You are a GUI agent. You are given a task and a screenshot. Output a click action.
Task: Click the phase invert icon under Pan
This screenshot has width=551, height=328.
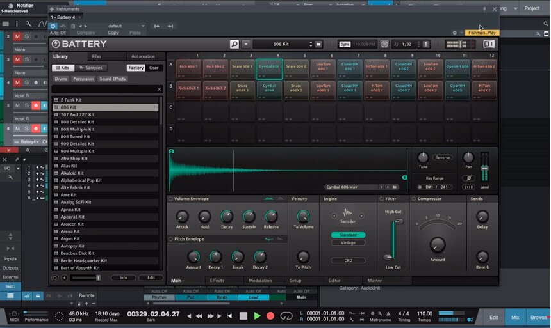tap(468, 178)
